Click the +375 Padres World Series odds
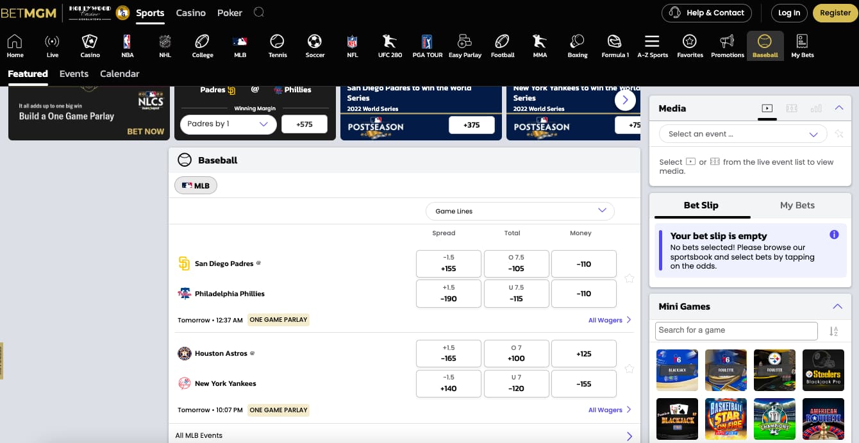The width and height of the screenshot is (859, 443). tap(472, 125)
